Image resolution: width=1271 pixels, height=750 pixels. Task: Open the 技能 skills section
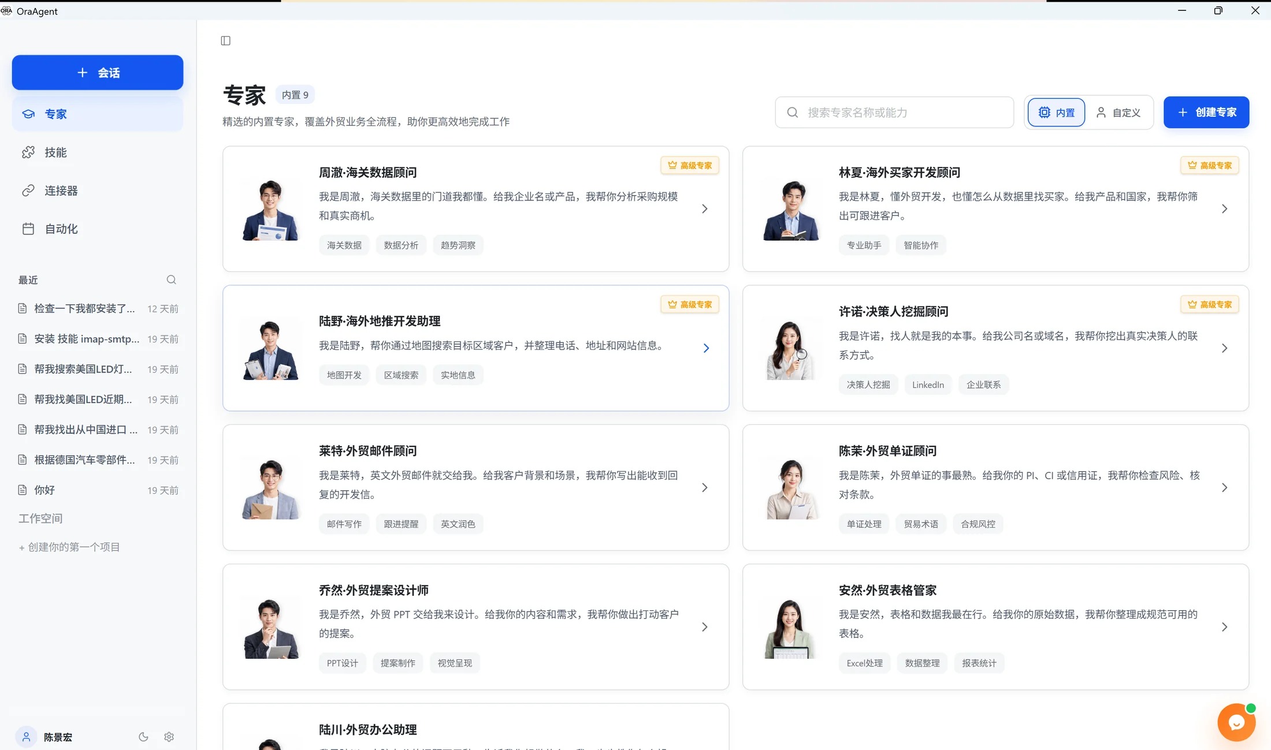[x=98, y=152]
